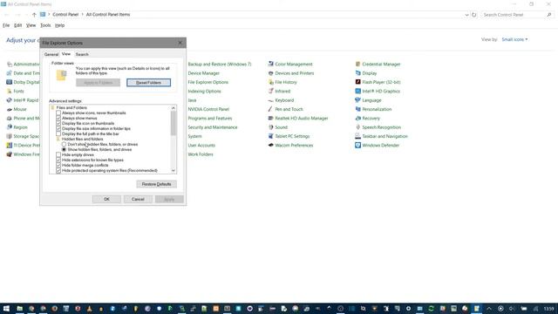Open Mouse icon in Control Panel
558x314 pixels.
(10, 109)
